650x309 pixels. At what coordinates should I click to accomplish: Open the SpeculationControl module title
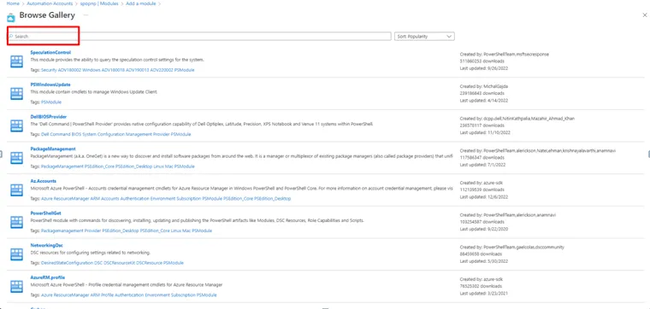click(x=50, y=53)
